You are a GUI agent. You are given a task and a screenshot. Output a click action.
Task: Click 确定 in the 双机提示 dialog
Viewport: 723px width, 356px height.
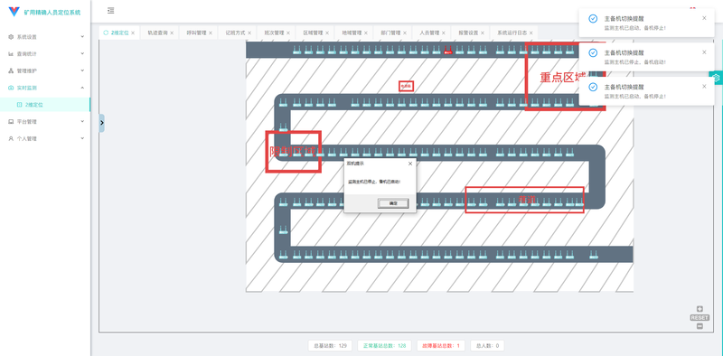(393, 203)
